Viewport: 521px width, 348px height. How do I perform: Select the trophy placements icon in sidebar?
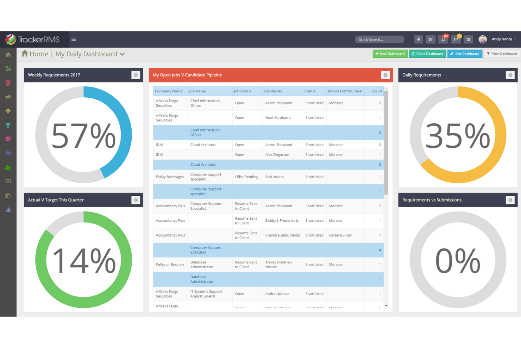tap(8, 125)
